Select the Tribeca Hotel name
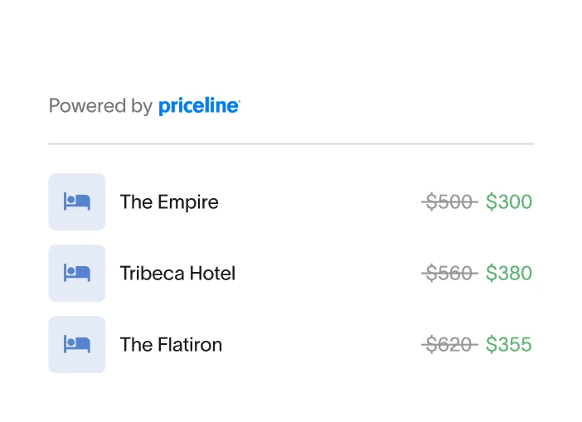The width and height of the screenshot is (582, 422). [177, 273]
